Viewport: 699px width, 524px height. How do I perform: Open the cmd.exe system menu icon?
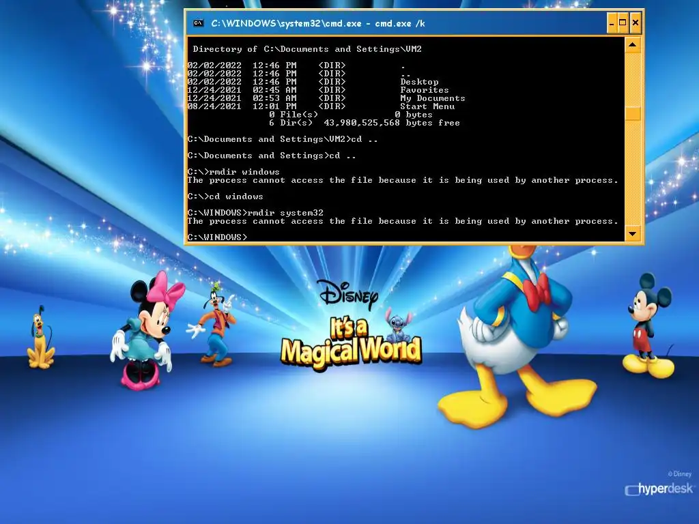point(199,23)
